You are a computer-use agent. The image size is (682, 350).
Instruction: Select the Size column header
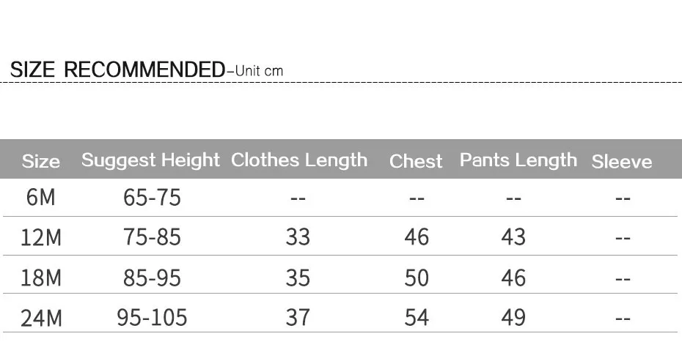click(41, 161)
